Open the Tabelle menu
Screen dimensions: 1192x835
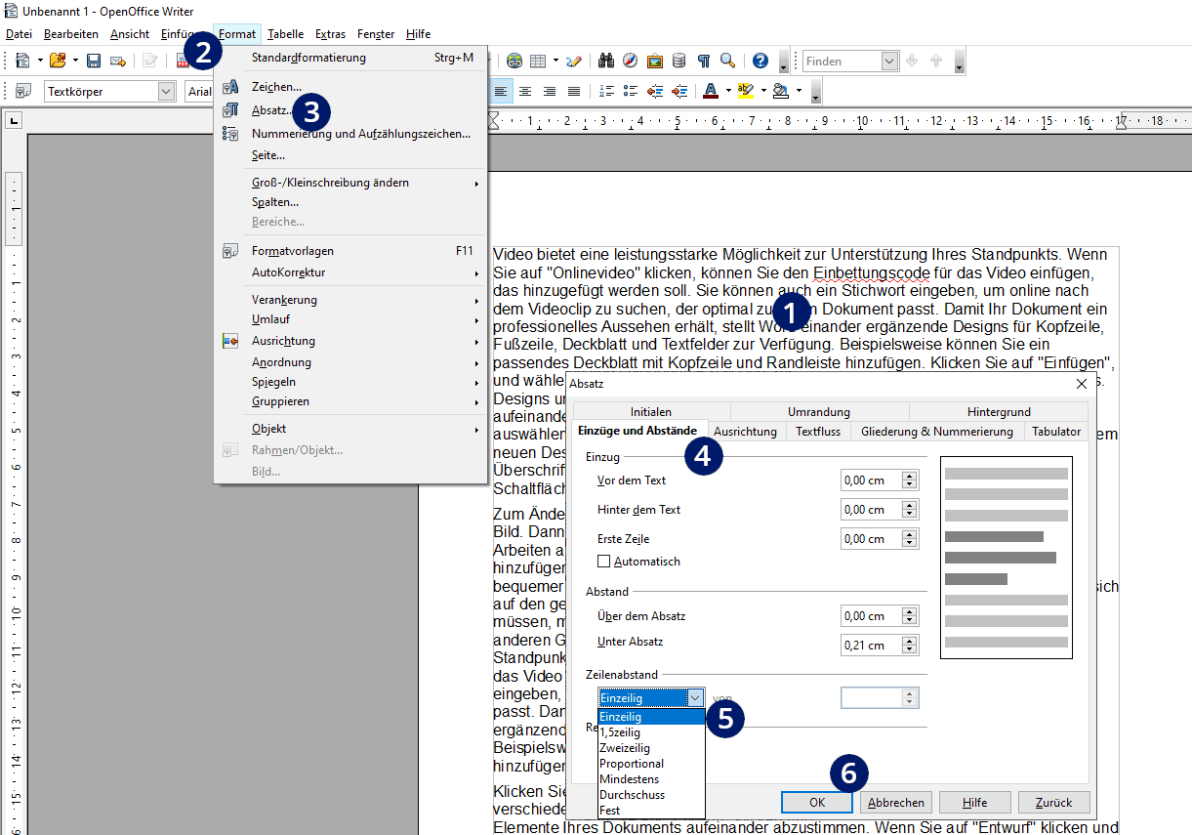coord(285,34)
